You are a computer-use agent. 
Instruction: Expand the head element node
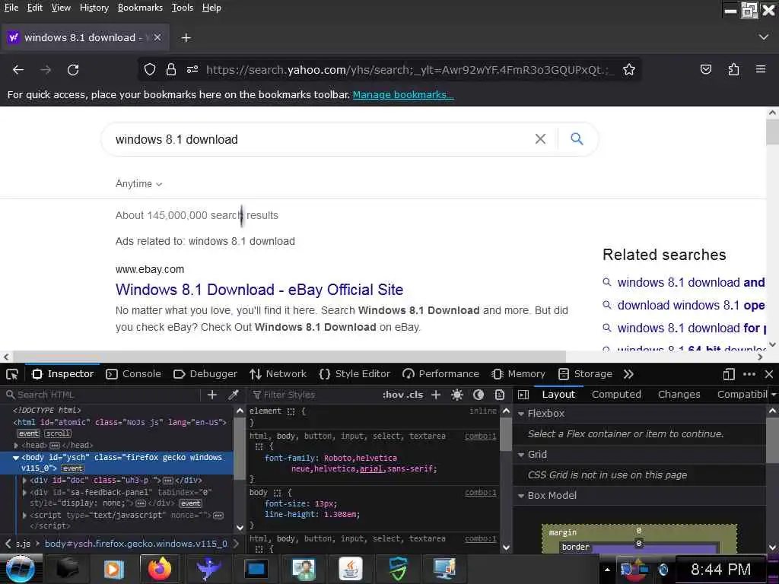[x=17, y=446]
